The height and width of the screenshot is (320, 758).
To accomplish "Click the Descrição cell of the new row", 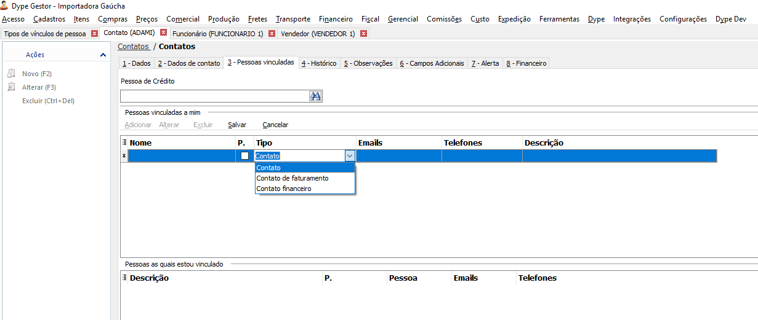I will point(619,156).
